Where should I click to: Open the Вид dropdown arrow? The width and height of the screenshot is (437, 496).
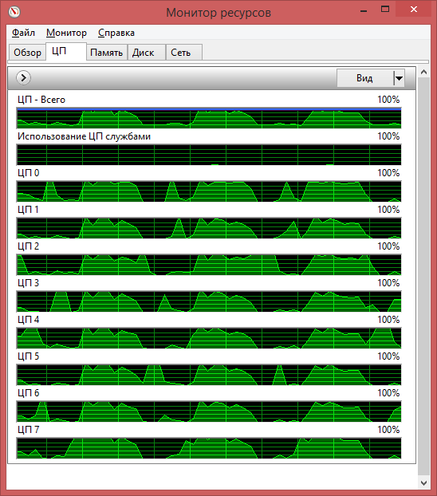click(399, 78)
